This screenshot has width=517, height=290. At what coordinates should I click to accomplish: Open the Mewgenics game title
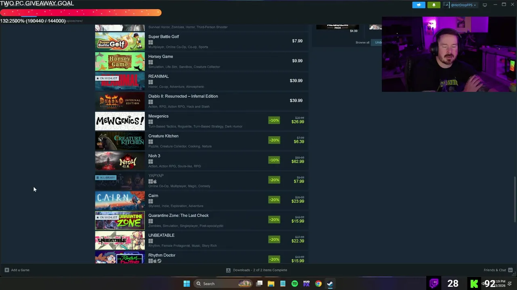click(x=158, y=116)
